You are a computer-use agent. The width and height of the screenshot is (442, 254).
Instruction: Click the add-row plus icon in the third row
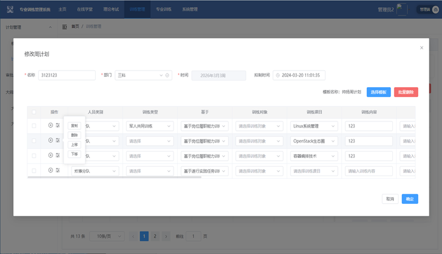tap(50, 156)
